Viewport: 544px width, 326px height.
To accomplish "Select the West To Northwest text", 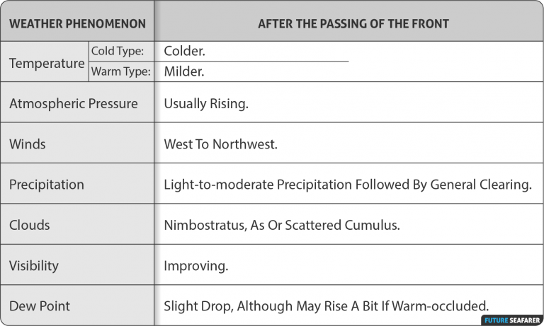I will [220, 144].
